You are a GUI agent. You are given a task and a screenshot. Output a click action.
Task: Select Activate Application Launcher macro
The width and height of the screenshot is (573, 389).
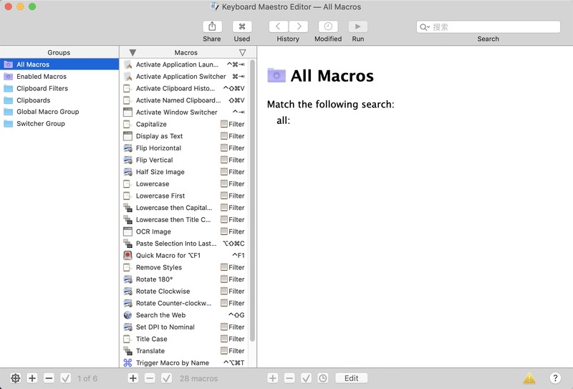coord(185,64)
